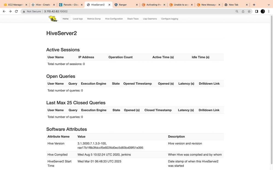This screenshot has height=170, width=273.
Task: Close the New Tab tab
Action: 247,5
